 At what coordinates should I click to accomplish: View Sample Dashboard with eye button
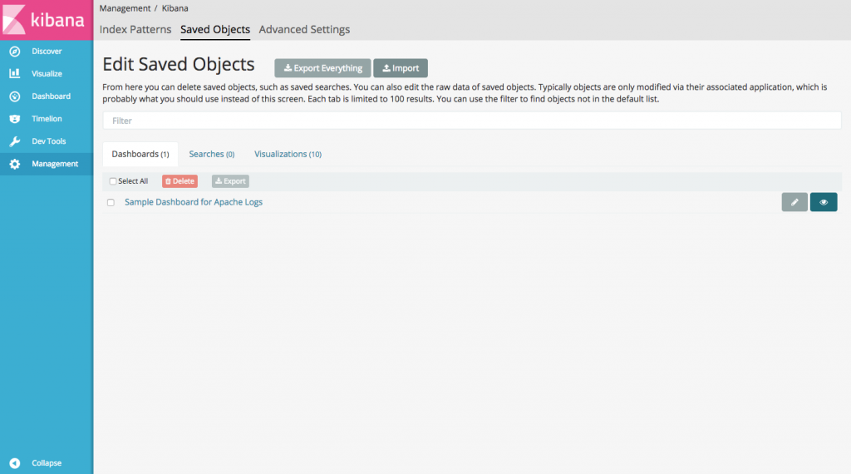pos(824,202)
